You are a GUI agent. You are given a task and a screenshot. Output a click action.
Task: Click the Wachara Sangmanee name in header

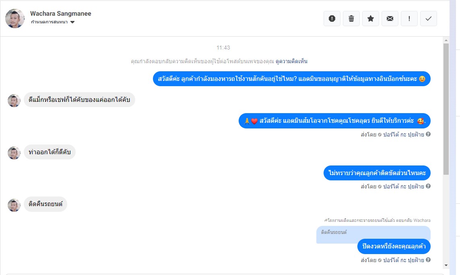pyautogui.click(x=61, y=14)
